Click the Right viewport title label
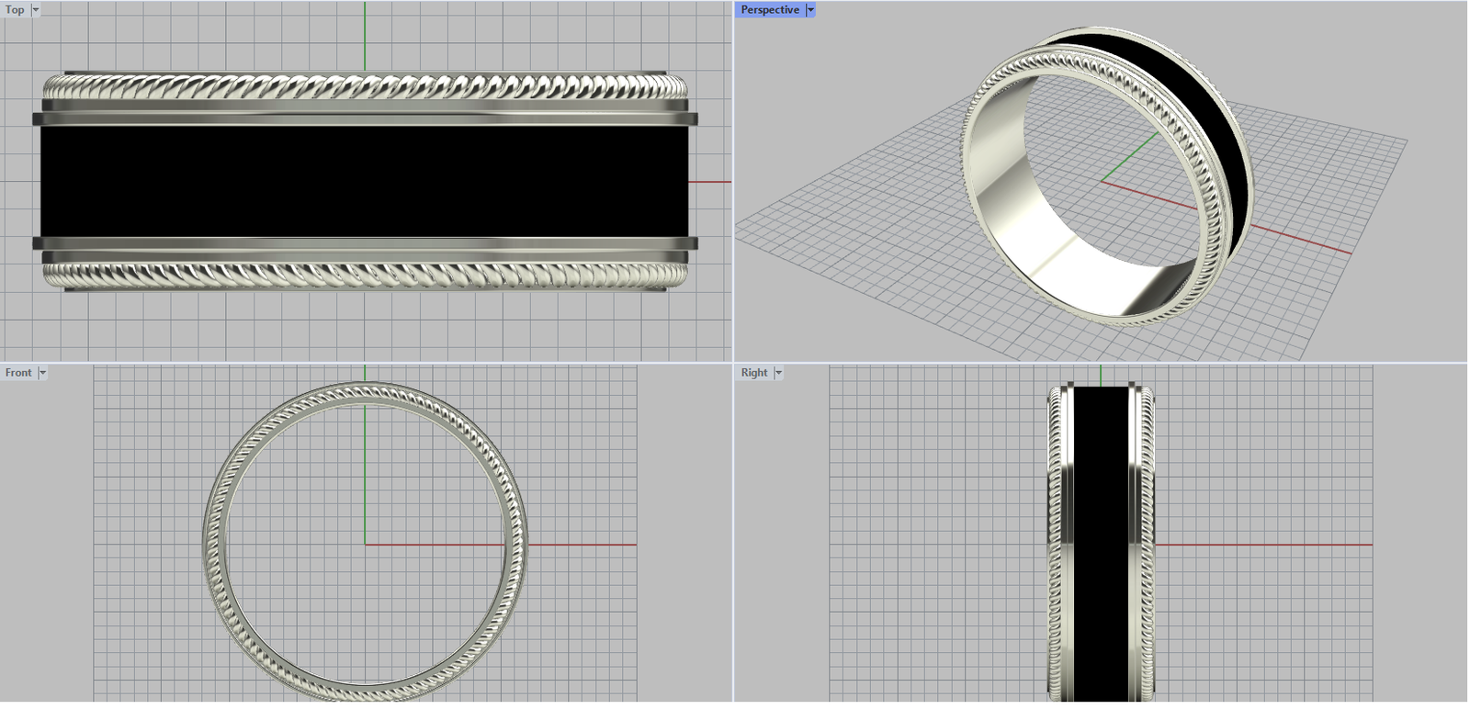This screenshot has width=1470, height=709. point(753,373)
